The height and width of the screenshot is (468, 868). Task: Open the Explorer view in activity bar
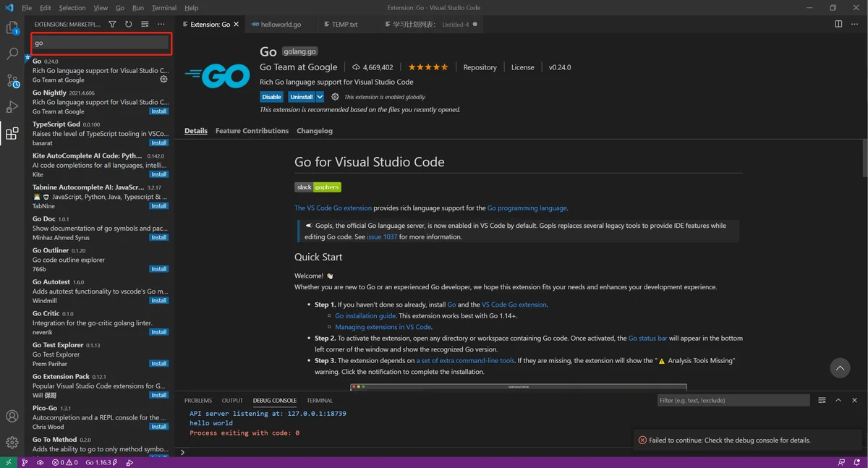12,28
